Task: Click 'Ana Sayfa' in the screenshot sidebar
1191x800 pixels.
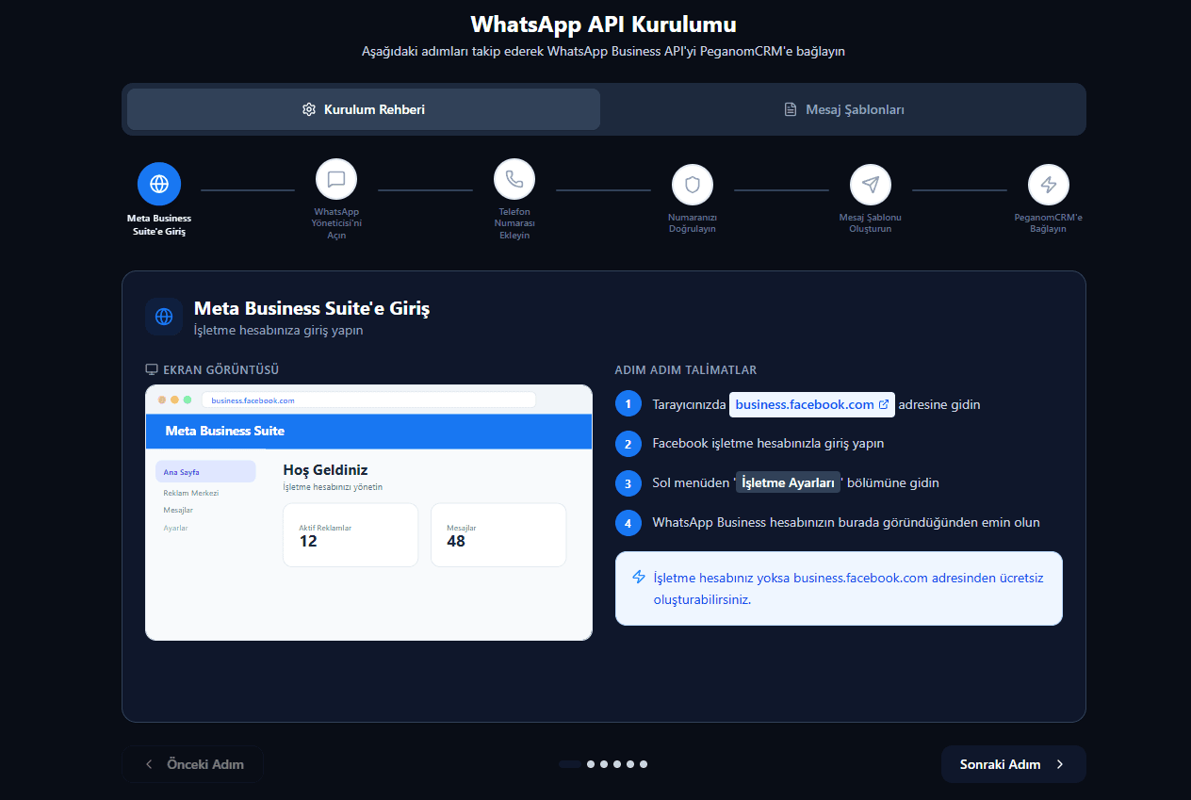Action: (x=205, y=472)
